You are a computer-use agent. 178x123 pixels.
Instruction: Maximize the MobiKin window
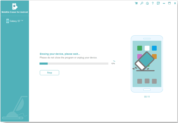169,3
